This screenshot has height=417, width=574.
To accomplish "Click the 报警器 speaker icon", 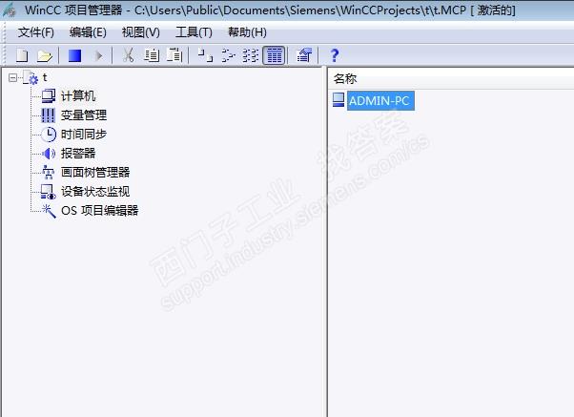I will click(x=49, y=154).
